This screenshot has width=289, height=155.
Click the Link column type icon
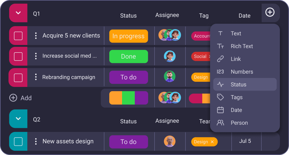220,59
